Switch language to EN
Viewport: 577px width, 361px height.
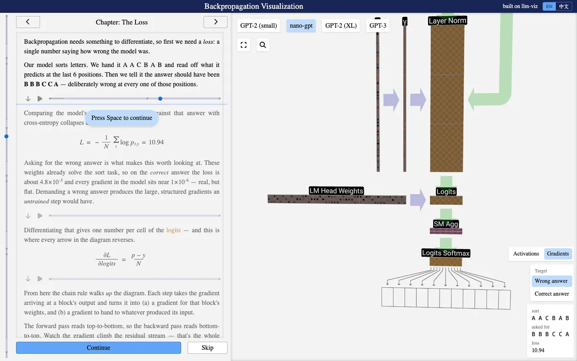click(x=549, y=7)
